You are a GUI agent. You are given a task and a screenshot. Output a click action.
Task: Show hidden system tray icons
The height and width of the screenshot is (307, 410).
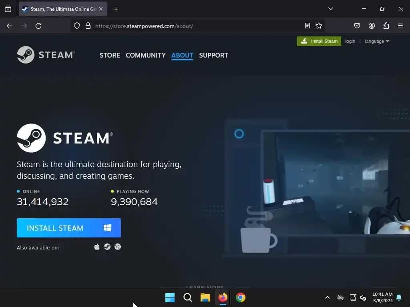pyautogui.click(x=328, y=297)
